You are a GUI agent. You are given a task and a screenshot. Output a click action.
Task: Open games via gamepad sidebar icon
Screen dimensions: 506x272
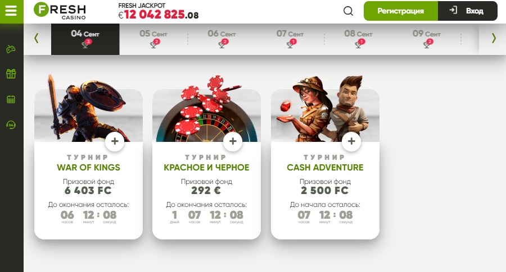pos(11,49)
